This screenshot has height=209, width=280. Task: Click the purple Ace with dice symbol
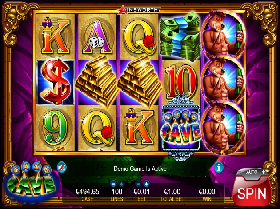pos(97,36)
